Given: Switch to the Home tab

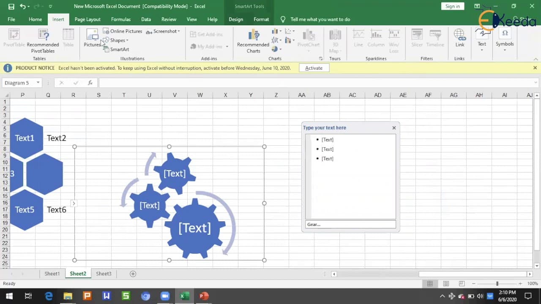Looking at the screenshot, I should point(35,19).
